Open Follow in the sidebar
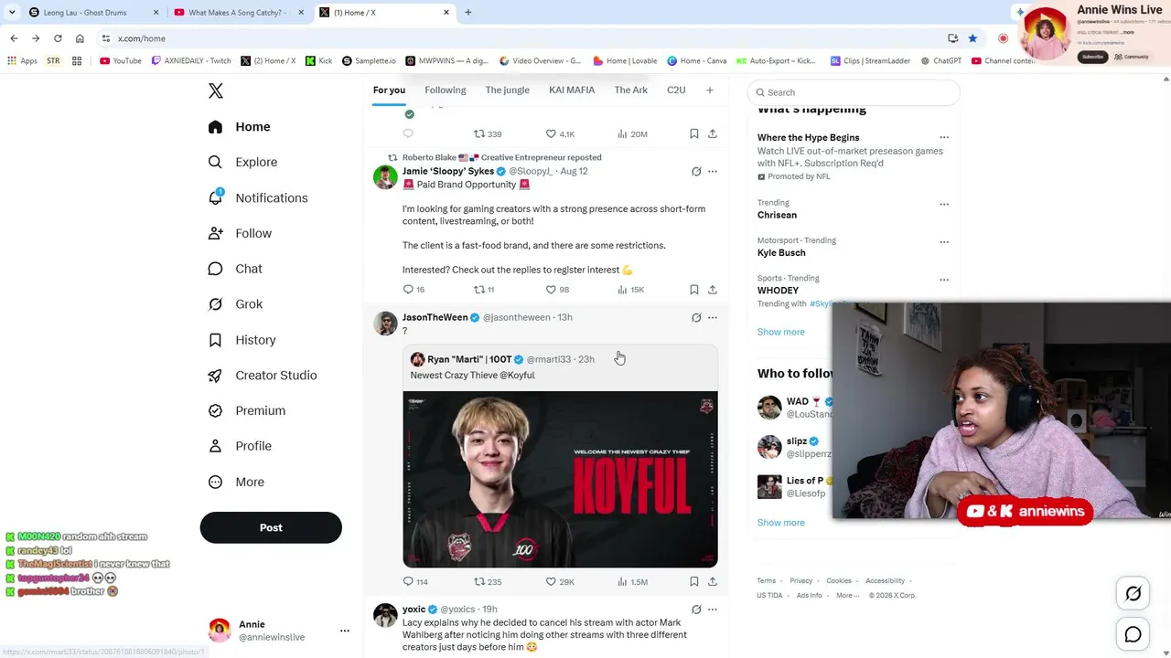 (240, 233)
